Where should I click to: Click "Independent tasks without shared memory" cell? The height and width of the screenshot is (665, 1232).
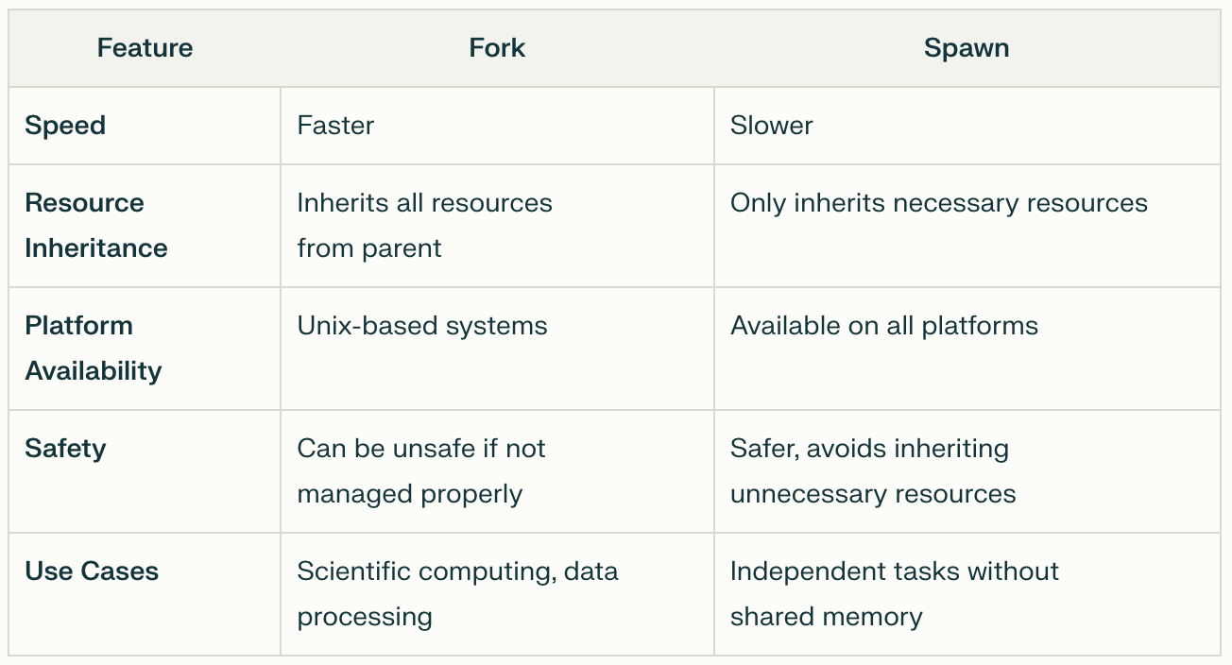pos(894,593)
